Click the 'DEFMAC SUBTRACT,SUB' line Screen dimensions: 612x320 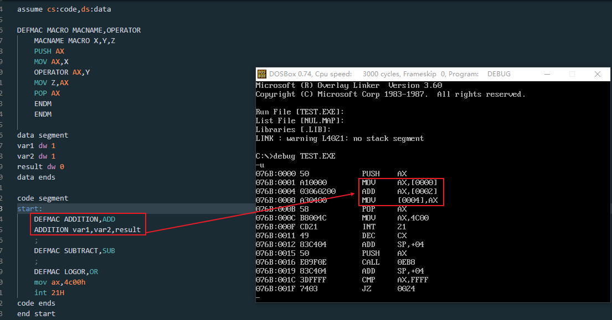pyautogui.click(x=75, y=251)
